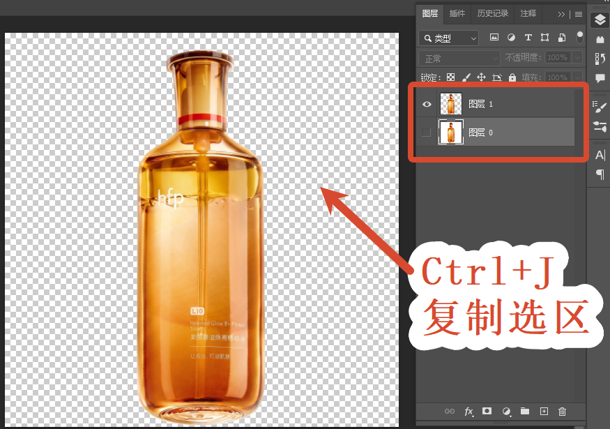Open the History panel dock icon
Image resolution: width=610 pixels, height=429 pixels.
[600, 59]
